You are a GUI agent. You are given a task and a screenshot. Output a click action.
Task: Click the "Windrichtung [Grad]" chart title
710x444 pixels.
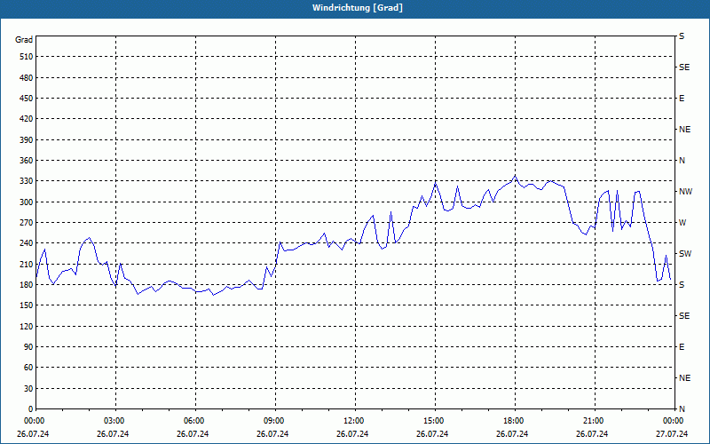[358, 8]
